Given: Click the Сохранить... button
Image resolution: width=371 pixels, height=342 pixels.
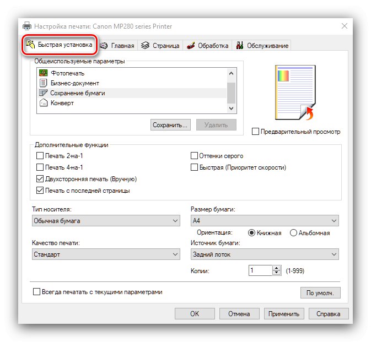Looking at the screenshot, I should (x=170, y=125).
